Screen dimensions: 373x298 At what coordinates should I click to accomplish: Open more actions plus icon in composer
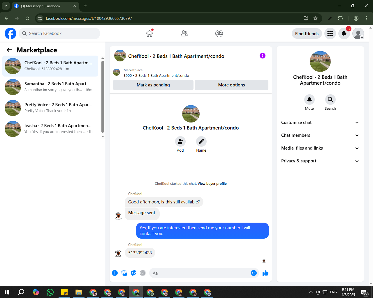click(115, 273)
